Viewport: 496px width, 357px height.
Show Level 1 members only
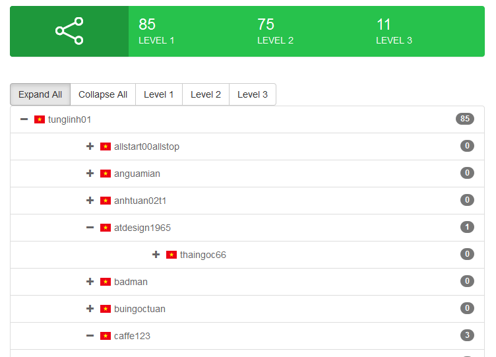click(x=159, y=94)
